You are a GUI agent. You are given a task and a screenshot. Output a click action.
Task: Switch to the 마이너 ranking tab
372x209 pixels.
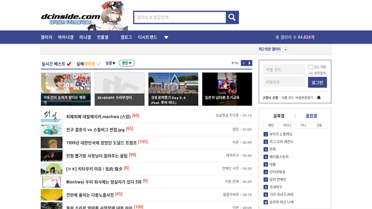(287, 125)
